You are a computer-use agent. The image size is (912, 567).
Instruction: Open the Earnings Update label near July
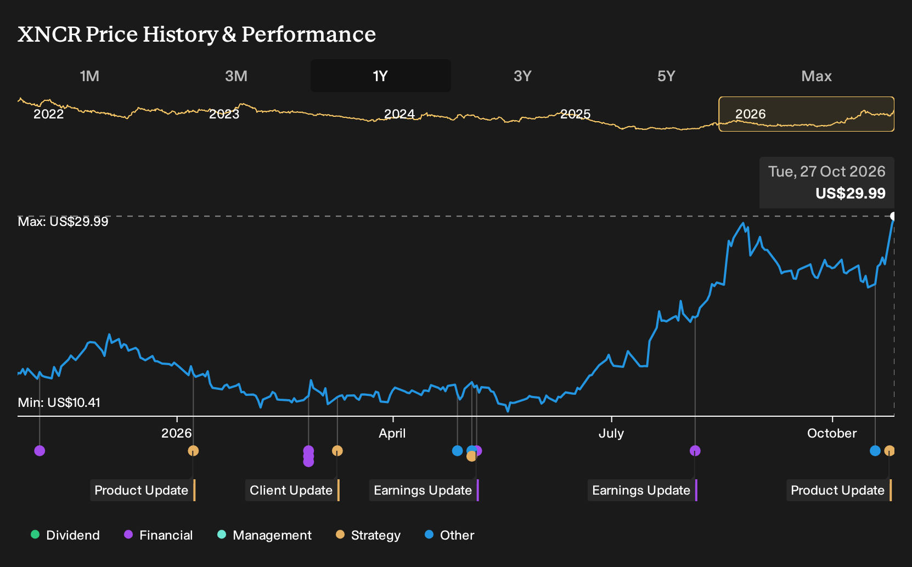point(643,490)
